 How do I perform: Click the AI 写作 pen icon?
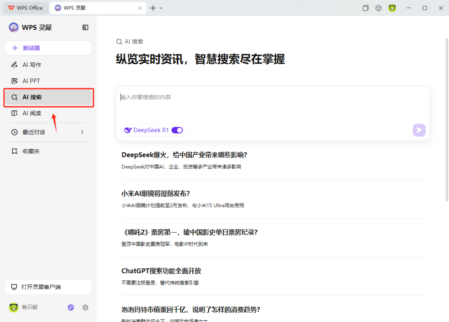tap(14, 65)
